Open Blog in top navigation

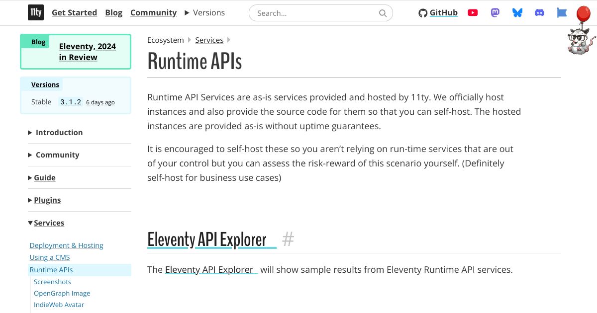pos(114,12)
